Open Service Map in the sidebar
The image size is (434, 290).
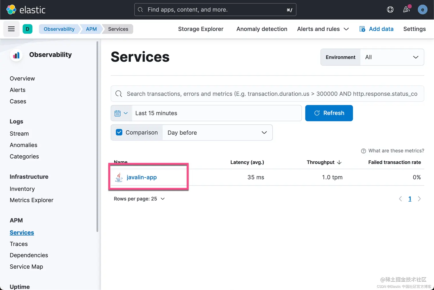[x=26, y=267]
